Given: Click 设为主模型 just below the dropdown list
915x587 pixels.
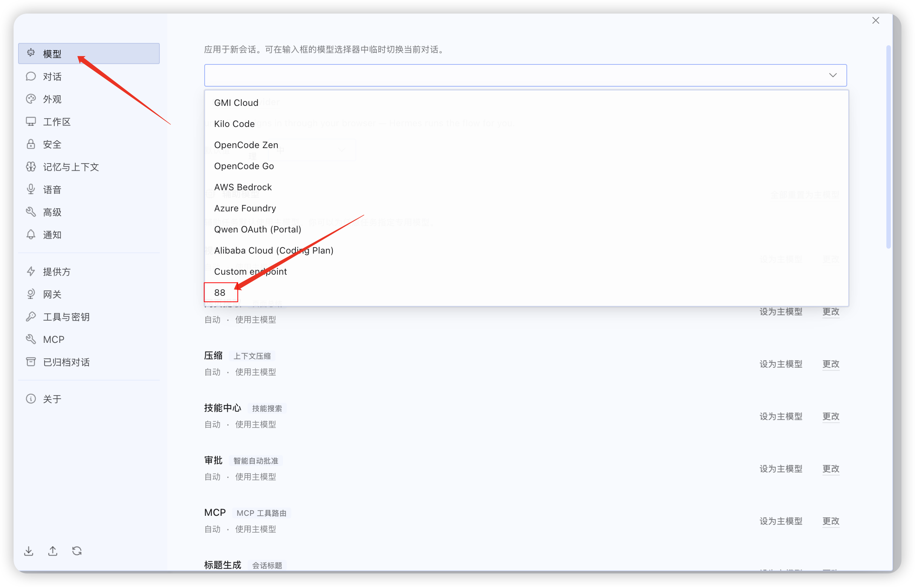Looking at the screenshot, I should [781, 312].
